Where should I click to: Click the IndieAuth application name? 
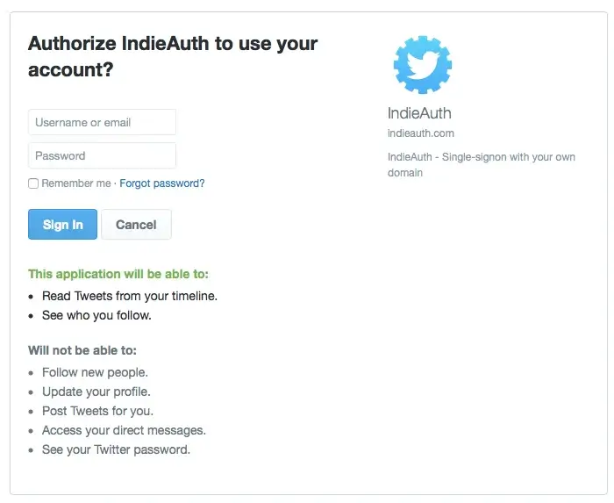[419, 113]
